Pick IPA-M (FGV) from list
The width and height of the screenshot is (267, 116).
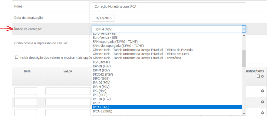[167, 87]
